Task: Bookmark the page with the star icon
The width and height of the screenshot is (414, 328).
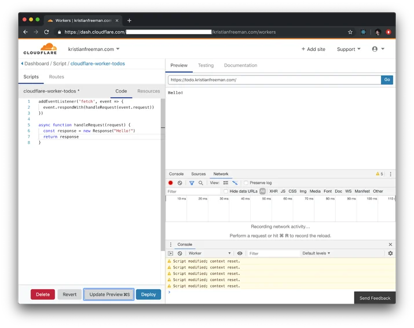Action: pyautogui.click(x=350, y=32)
